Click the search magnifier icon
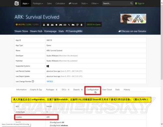Viewport: 163px width, 127px height. coord(131,3)
